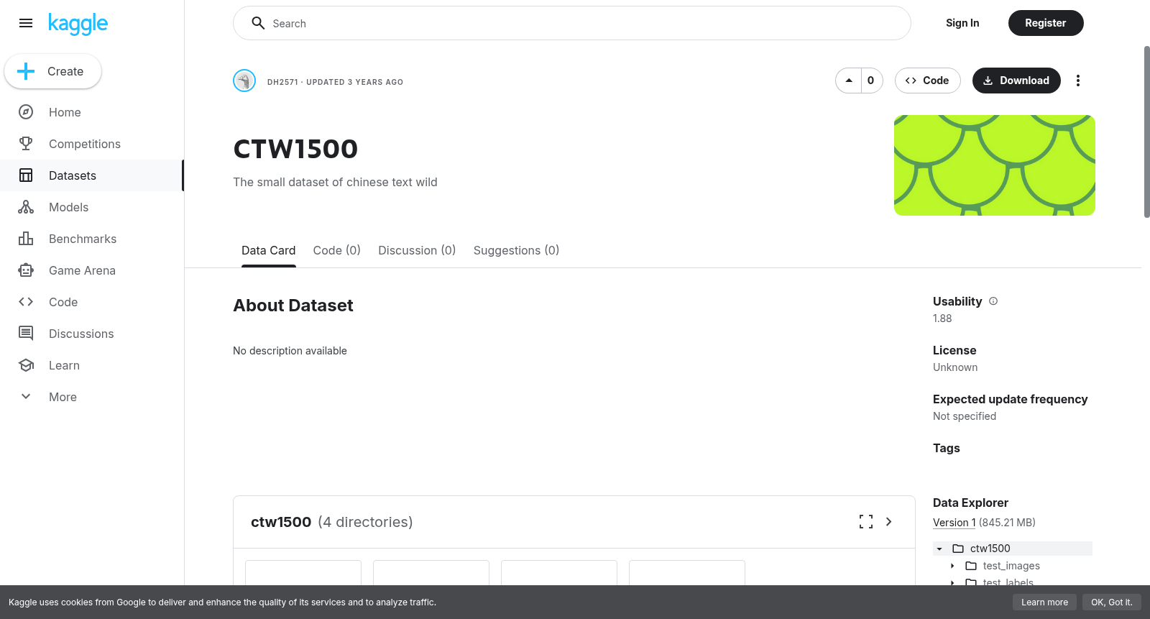Upvote the dataset with the arrow
Image resolution: width=1150 pixels, height=619 pixels.
(849, 81)
